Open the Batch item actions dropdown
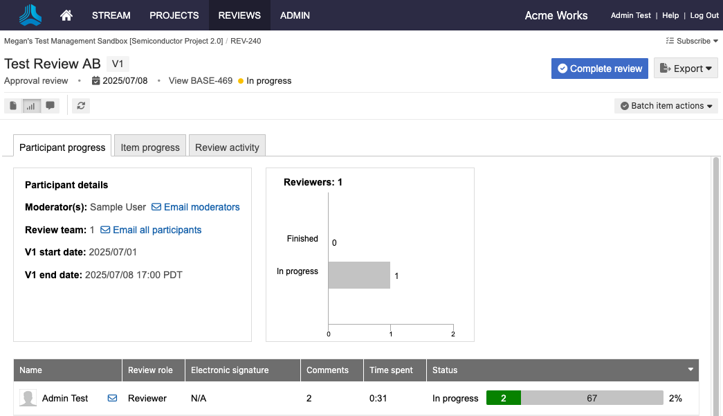 [x=666, y=106]
